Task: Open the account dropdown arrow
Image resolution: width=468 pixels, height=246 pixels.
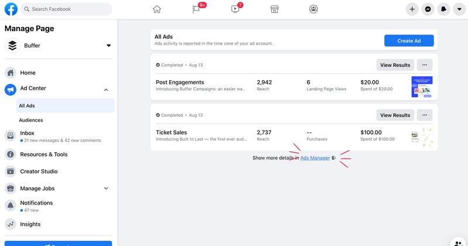Action: pyautogui.click(x=459, y=9)
